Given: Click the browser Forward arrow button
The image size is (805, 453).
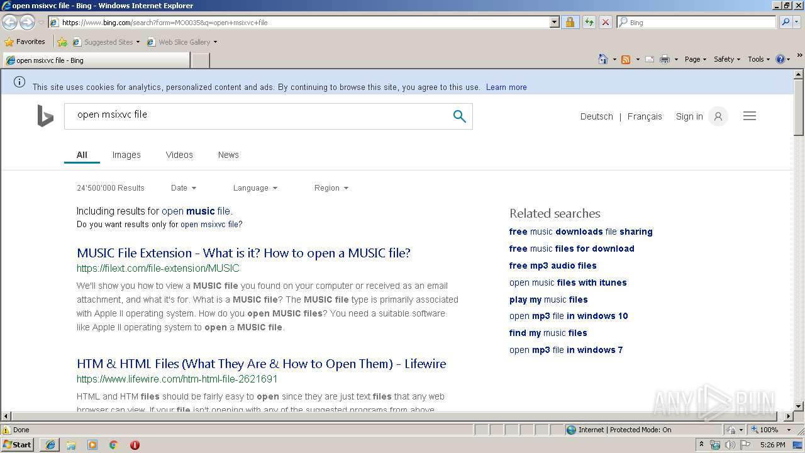Looking at the screenshot, I should 27,22.
